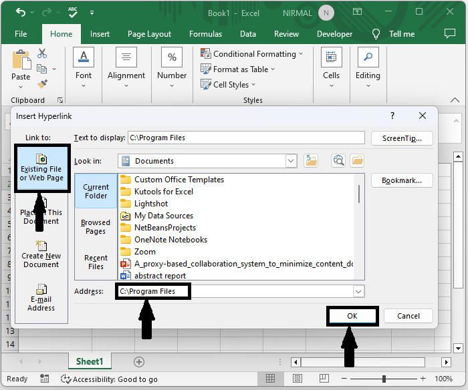The image size is (468, 390).
Task: Open the Page Layout ribbon tab
Action: pyautogui.click(x=149, y=34)
